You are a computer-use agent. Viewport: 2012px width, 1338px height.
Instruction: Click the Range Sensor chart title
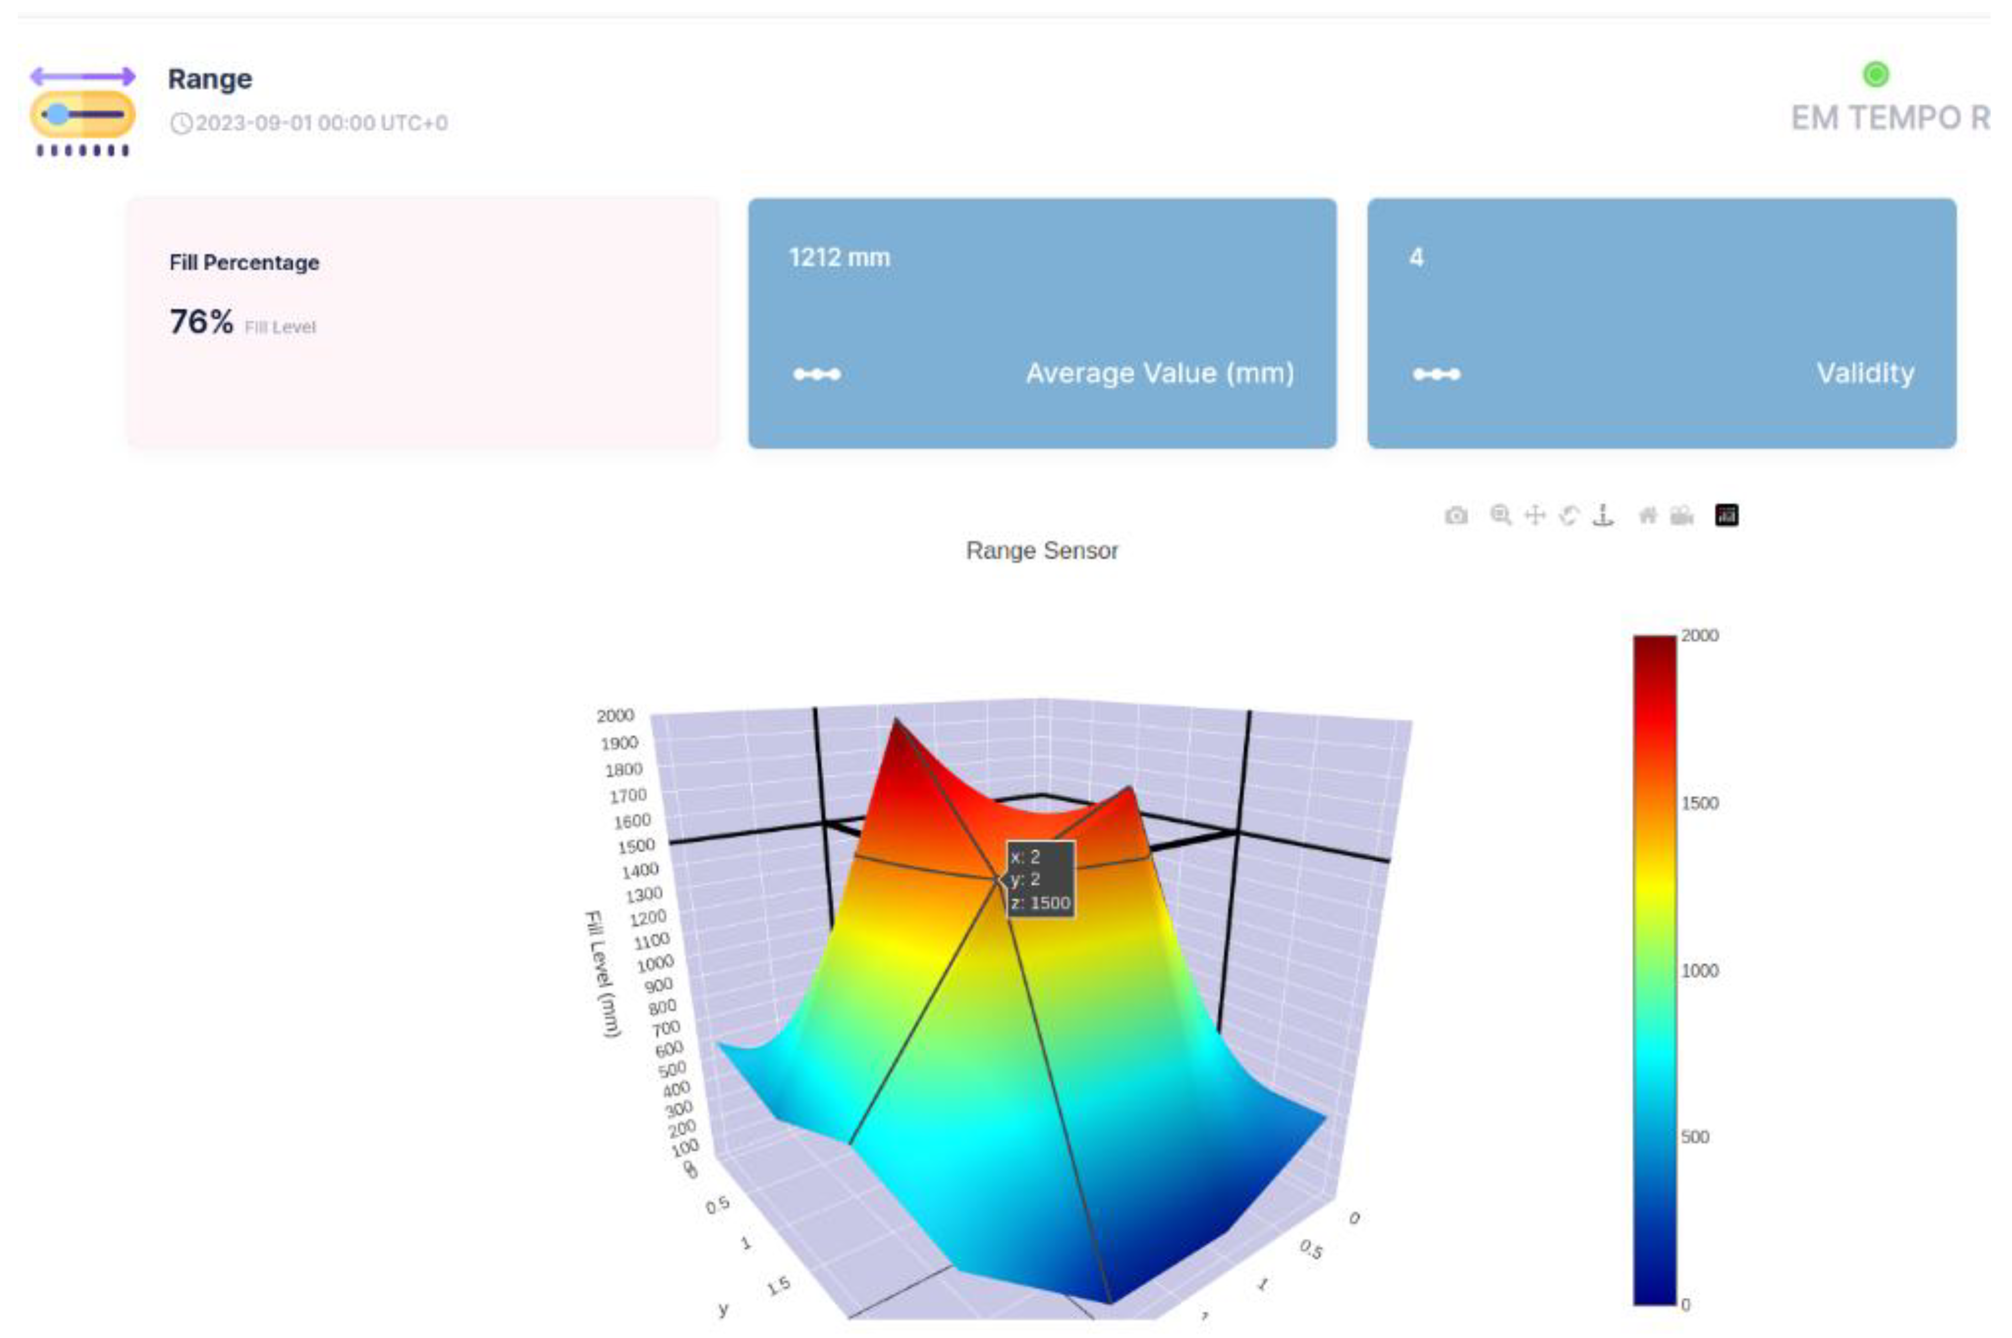(1042, 551)
